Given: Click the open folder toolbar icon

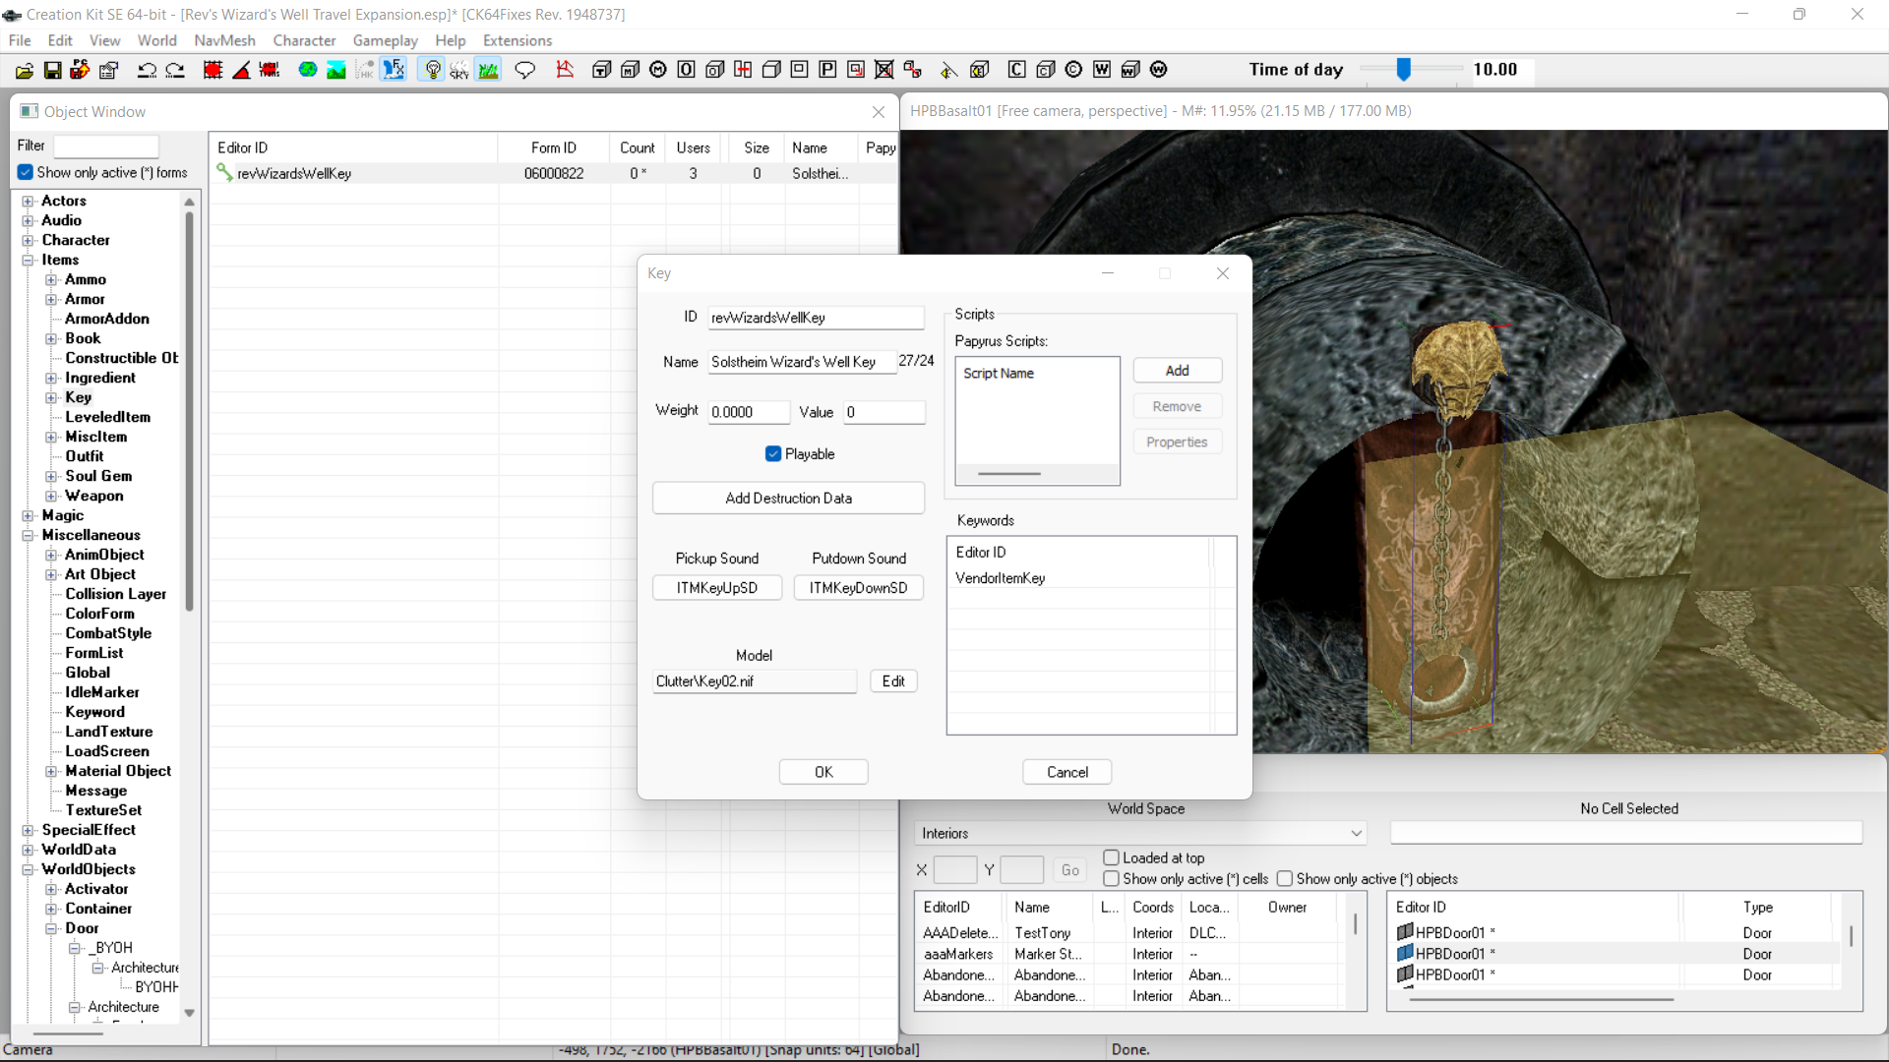Looking at the screenshot, I should tap(25, 70).
